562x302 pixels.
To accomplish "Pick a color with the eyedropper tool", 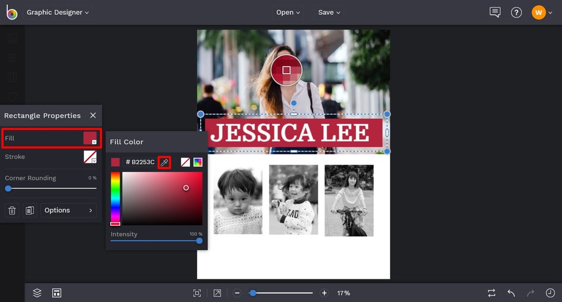I will (164, 162).
